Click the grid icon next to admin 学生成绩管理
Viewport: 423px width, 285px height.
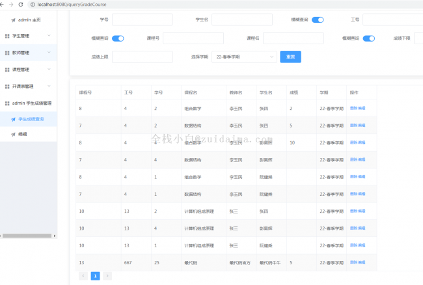7,103
